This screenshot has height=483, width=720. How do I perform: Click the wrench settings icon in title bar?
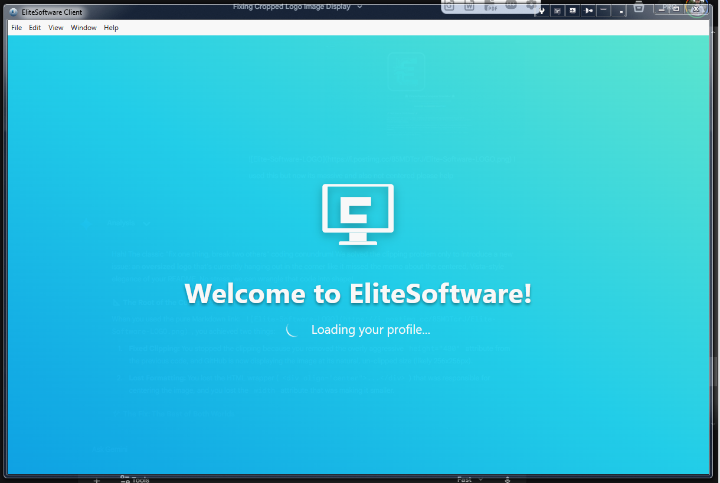[x=542, y=11]
